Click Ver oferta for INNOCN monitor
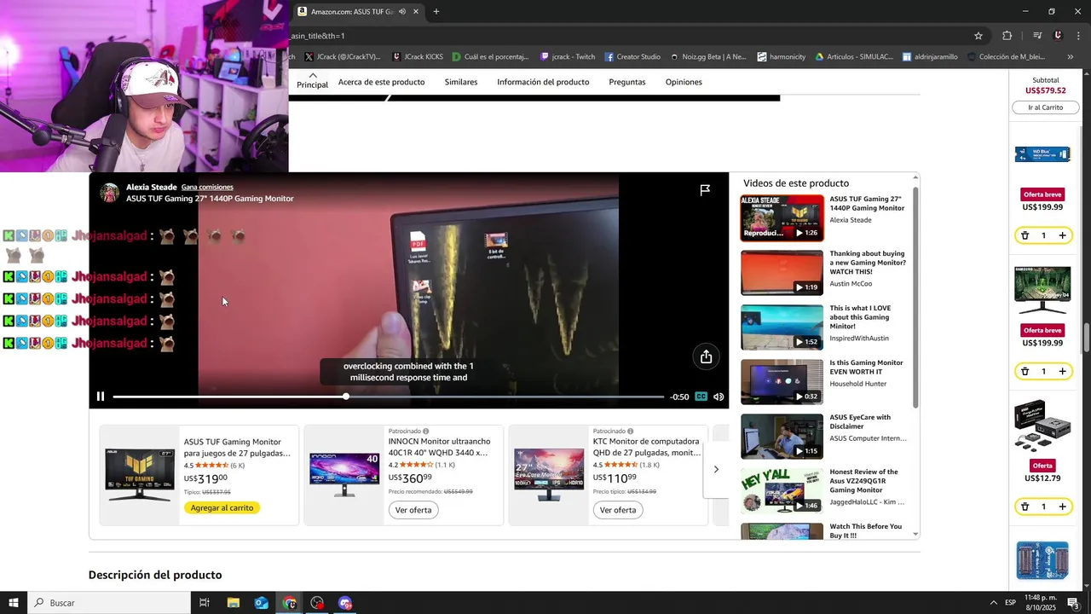Viewport: 1091px width, 614px height. pyautogui.click(x=413, y=510)
